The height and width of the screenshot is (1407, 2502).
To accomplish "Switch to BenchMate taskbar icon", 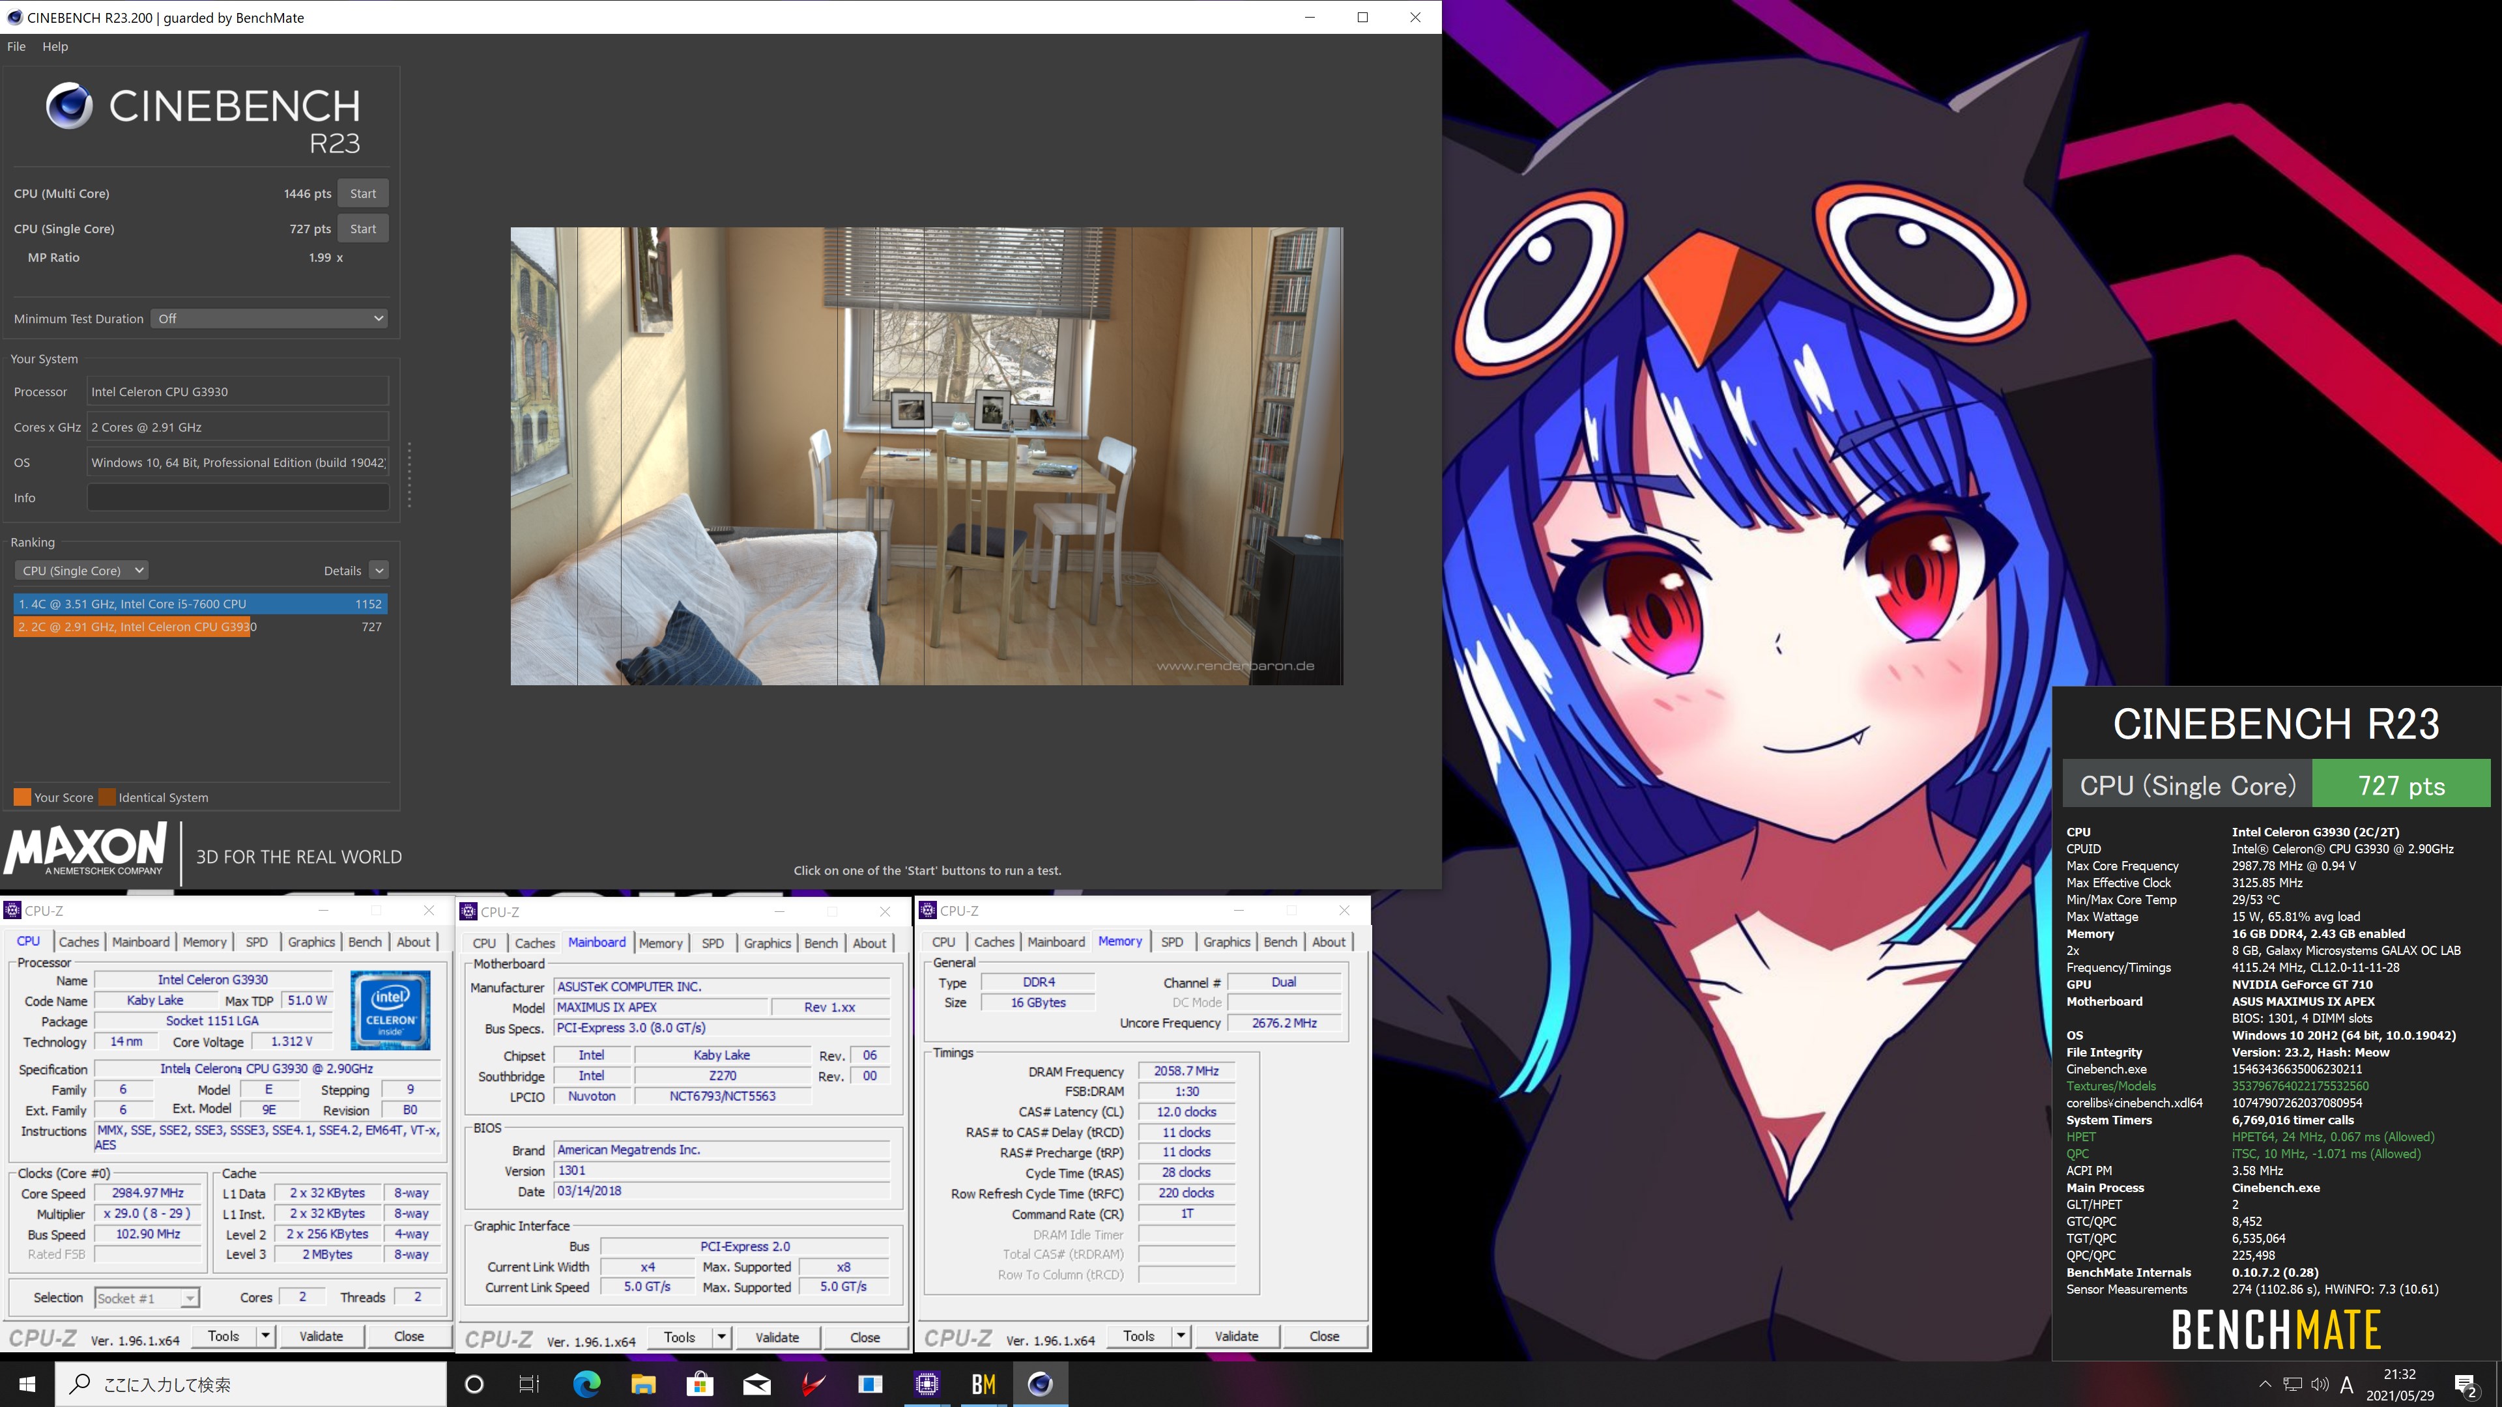I will click(x=983, y=1384).
